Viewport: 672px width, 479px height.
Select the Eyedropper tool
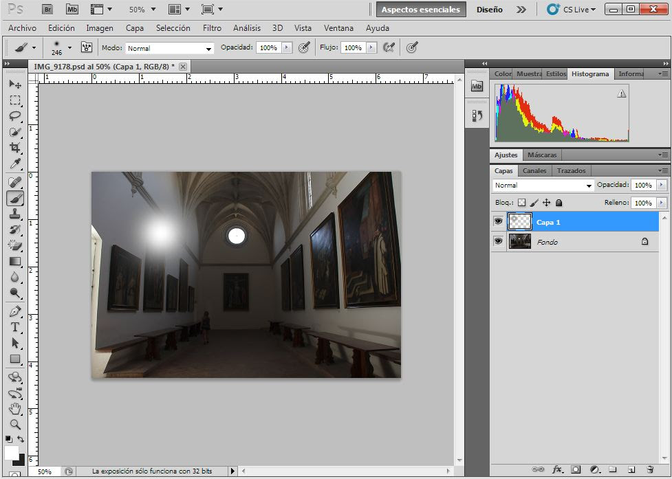15,164
